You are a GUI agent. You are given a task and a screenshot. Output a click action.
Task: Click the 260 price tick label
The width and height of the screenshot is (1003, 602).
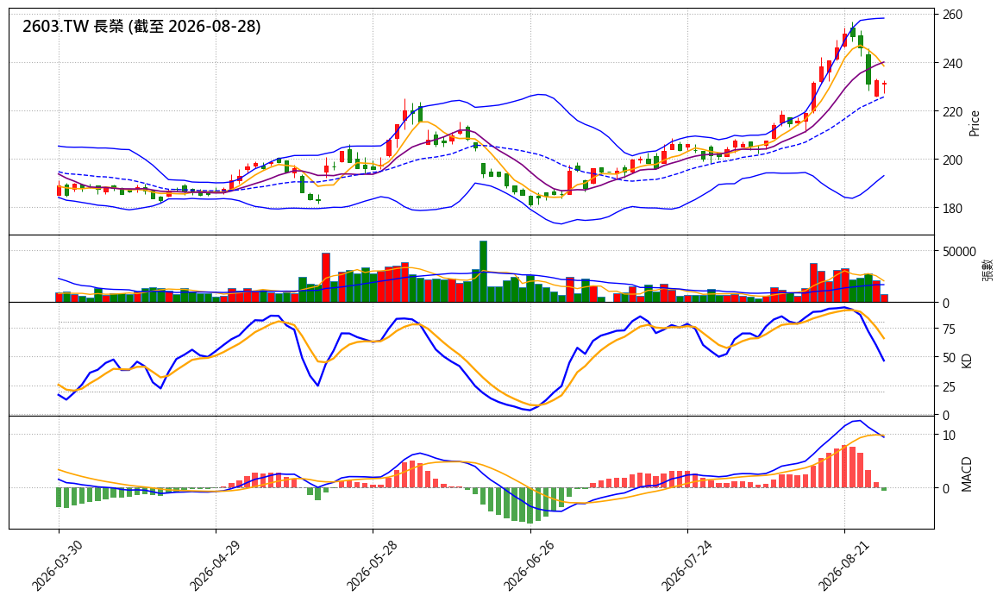tap(952, 14)
